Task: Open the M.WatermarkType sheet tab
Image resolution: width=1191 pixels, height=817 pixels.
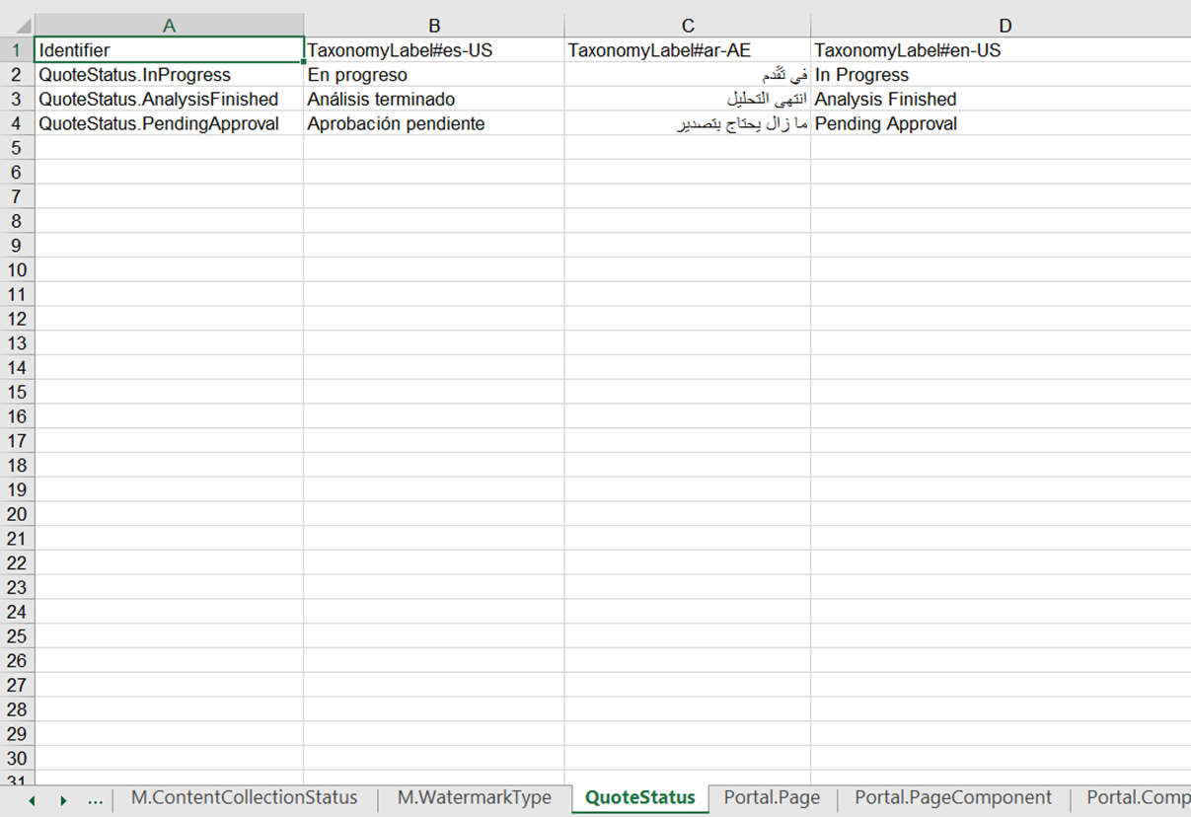Action: [475, 797]
